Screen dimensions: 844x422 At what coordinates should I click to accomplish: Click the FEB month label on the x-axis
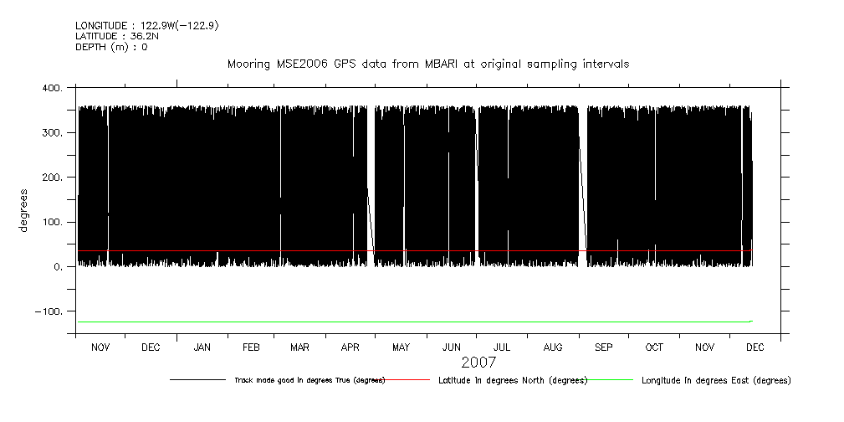point(251,347)
